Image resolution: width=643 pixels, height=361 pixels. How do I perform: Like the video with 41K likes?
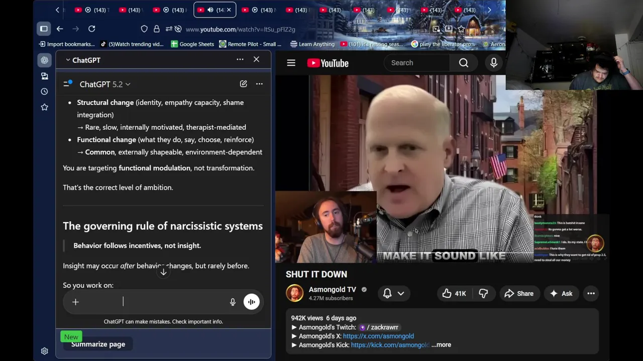coord(454,293)
